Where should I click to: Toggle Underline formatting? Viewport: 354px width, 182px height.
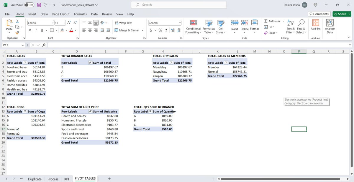click(x=42, y=30)
